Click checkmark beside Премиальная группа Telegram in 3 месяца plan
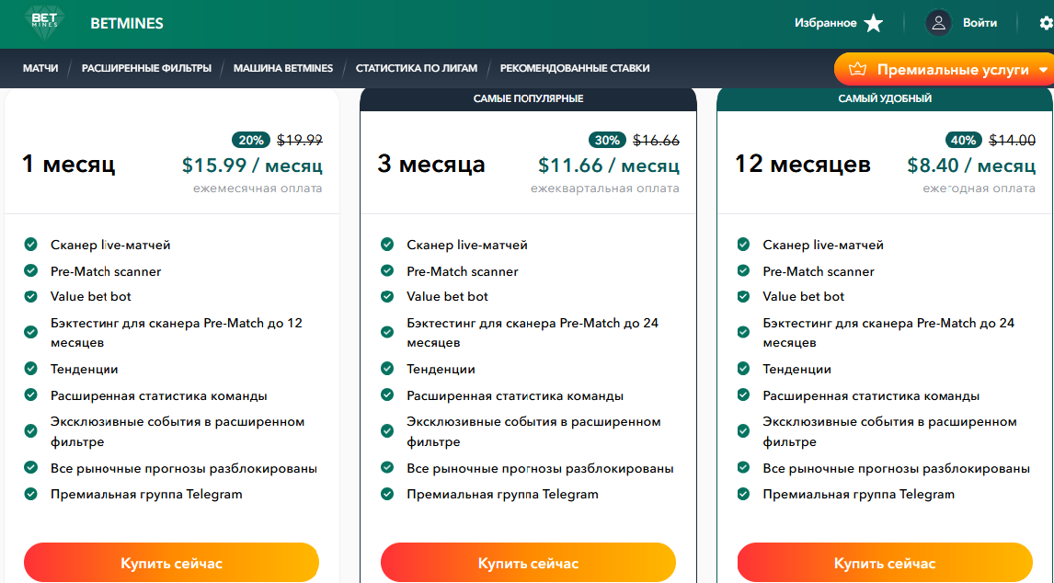Image resolution: width=1054 pixels, height=583 pixels. 387,494
